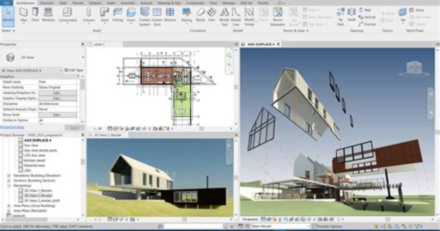Activate the Wall tool
This screenshot has width=440, height=231.
click(x=24, y=15)
